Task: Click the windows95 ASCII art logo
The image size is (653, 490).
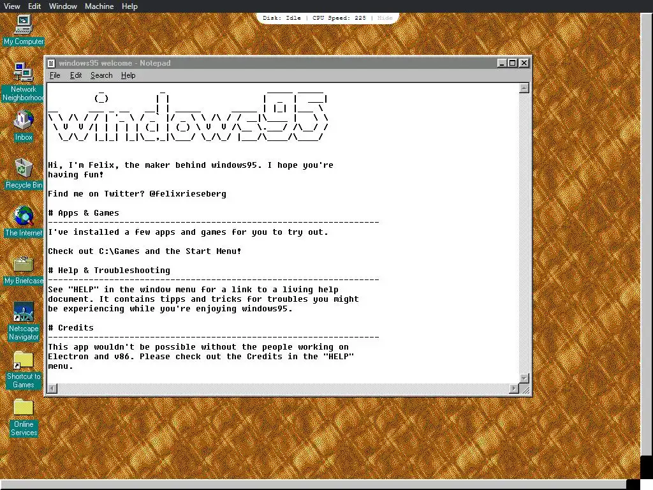Action: (188, 117)
